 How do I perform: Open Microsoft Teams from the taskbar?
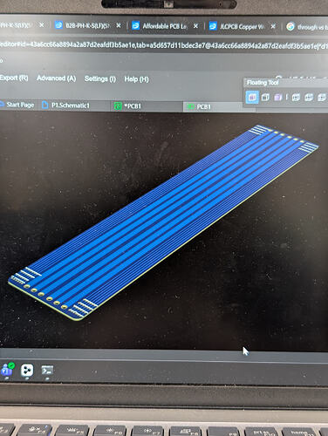pyautogui.click(x=7, y=370)
